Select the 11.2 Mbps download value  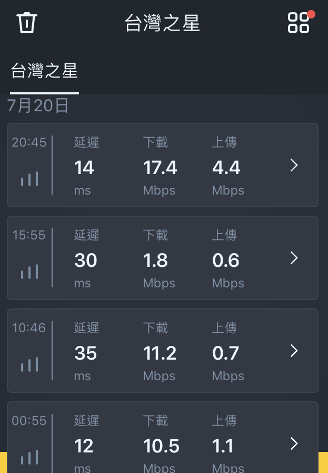160,353
